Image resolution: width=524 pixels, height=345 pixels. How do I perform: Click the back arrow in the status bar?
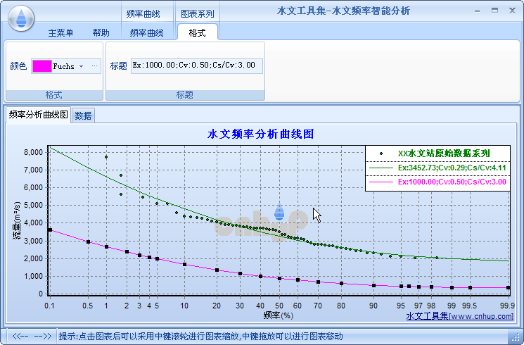click(x=20, y=336)
